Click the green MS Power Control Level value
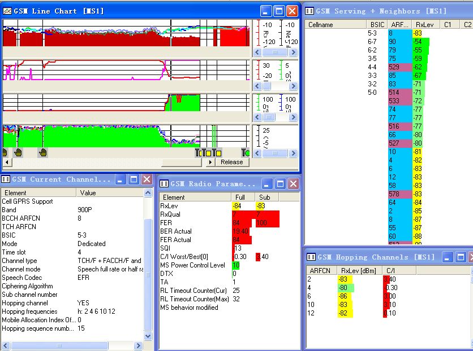 pyautogui.click(x=235, y=265)
